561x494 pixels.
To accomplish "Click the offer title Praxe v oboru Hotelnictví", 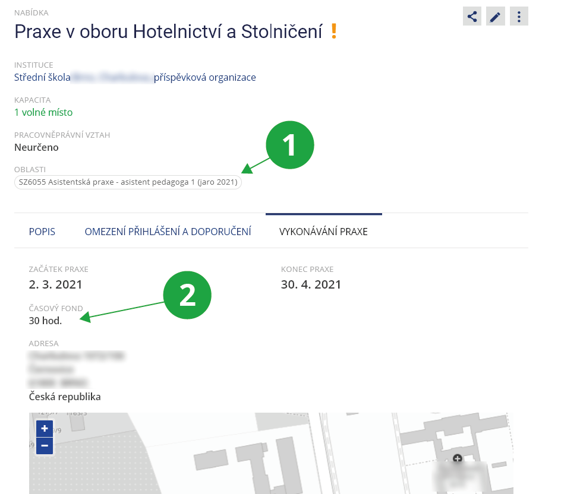I will (168, 31).
